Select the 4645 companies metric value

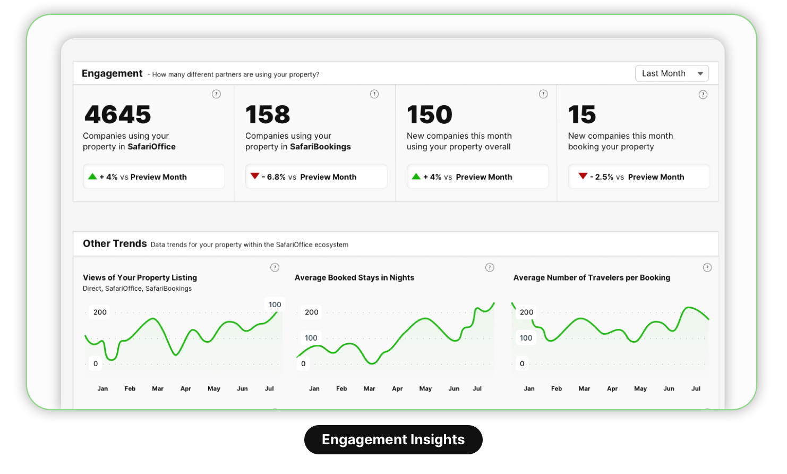(x=118, y=115)
